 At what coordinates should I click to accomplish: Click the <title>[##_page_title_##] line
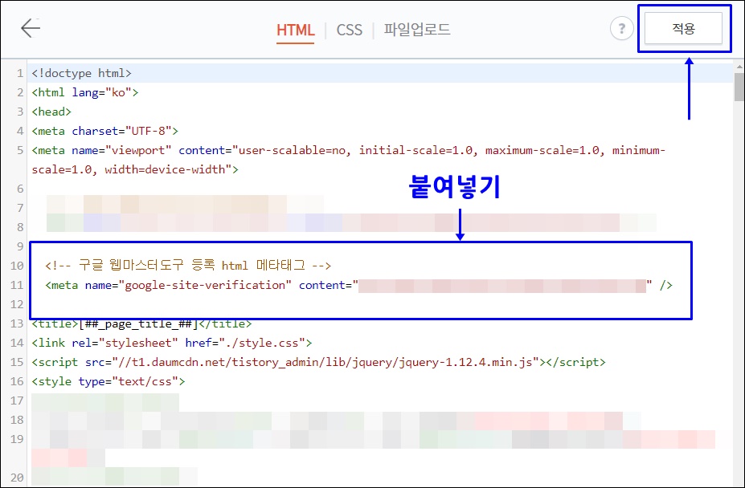141,323
